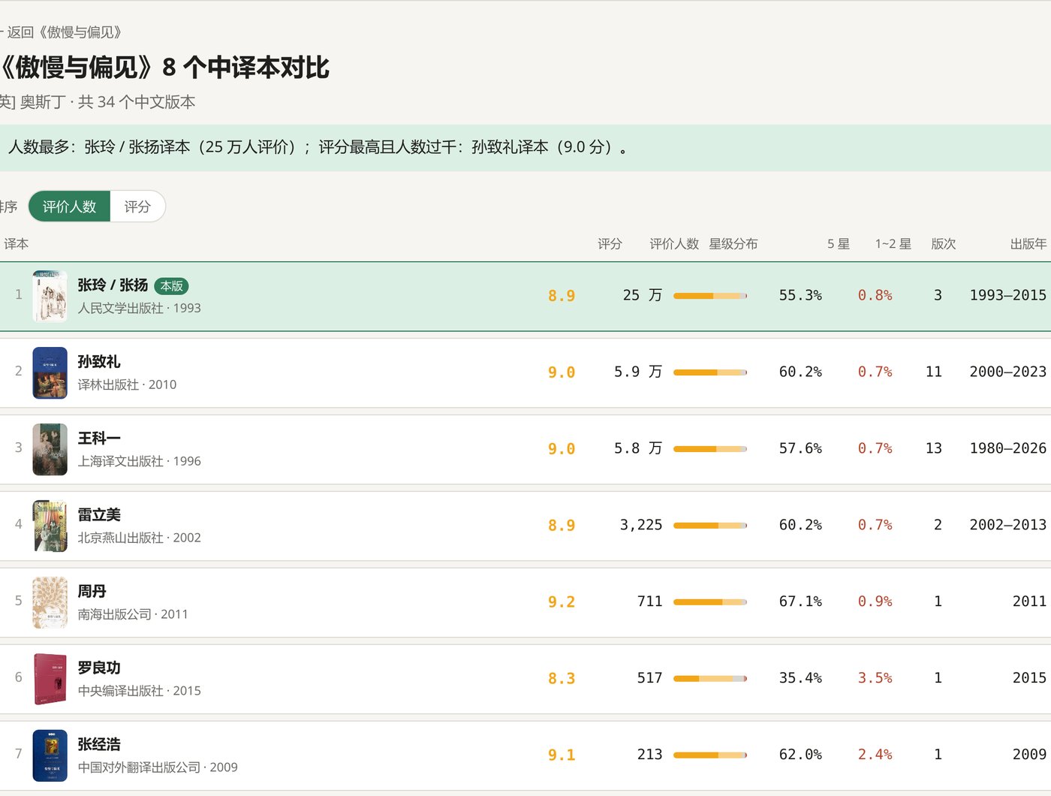Sort by 评价人数
This screenshot has height=796, width=1051.
pyautogui.click(x=69, y=207)
